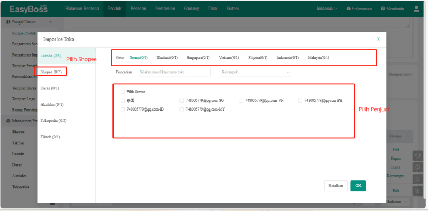Image resolution: width=428 pixels, height=212 pixels.
Task: Open Scrape Produk in sidebar
Action: (24, 33)
